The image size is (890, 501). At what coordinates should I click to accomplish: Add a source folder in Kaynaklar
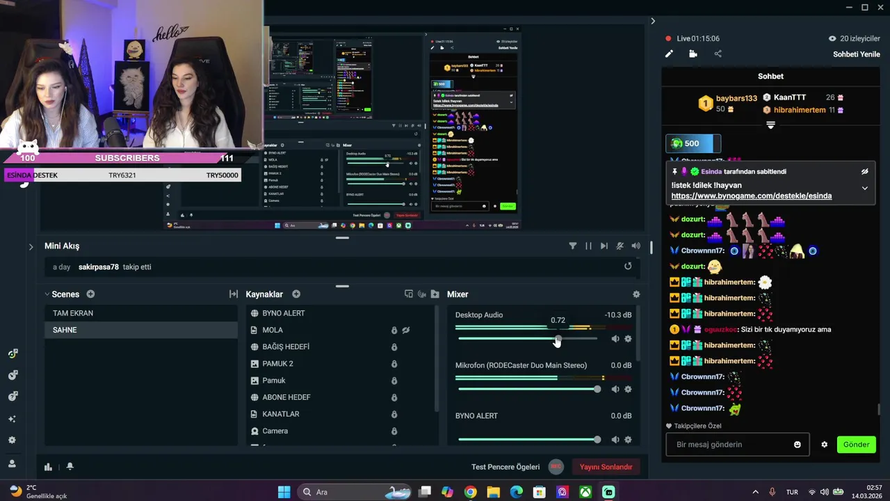(435, 294)
